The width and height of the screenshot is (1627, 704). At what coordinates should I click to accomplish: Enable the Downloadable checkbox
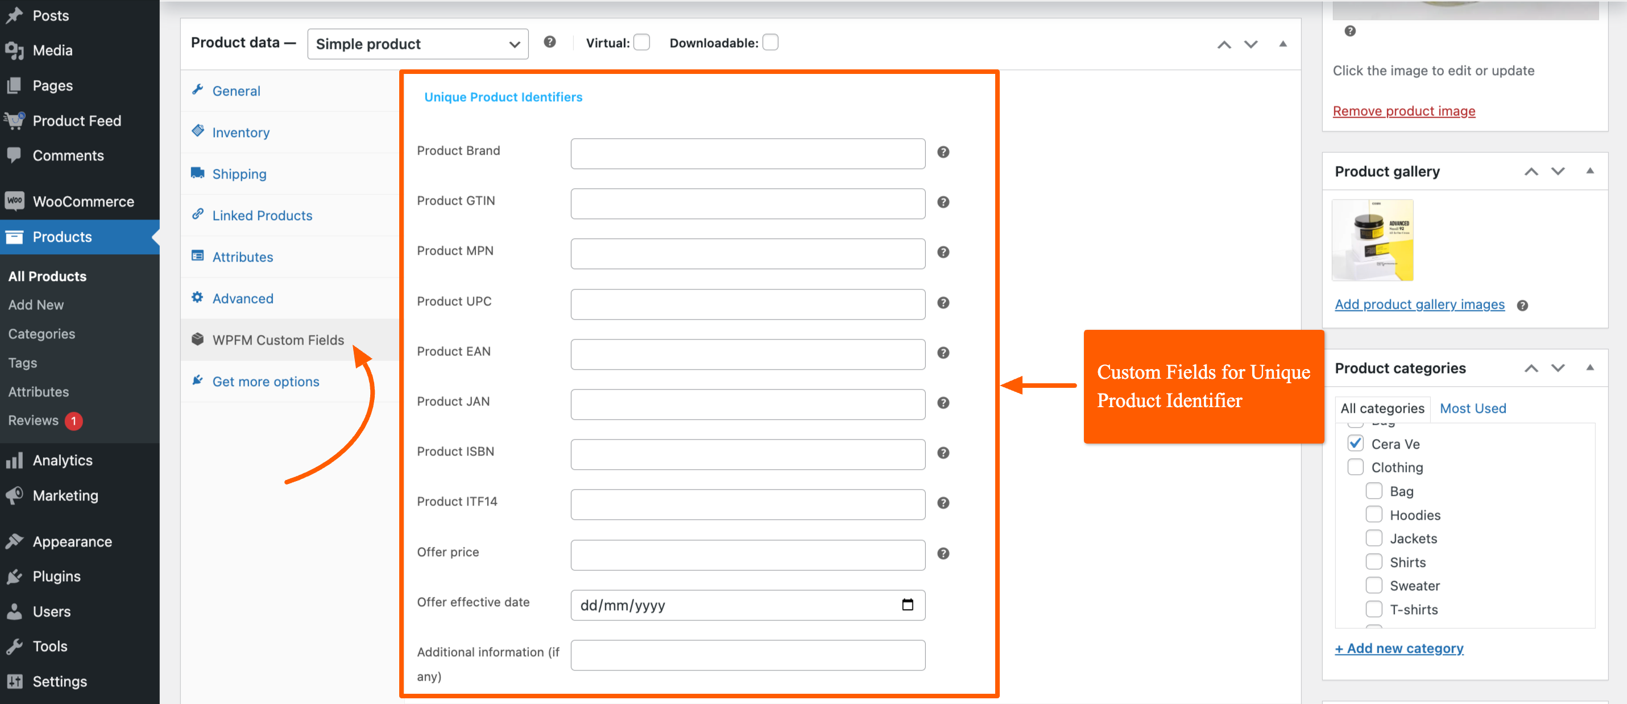[770, 42]
